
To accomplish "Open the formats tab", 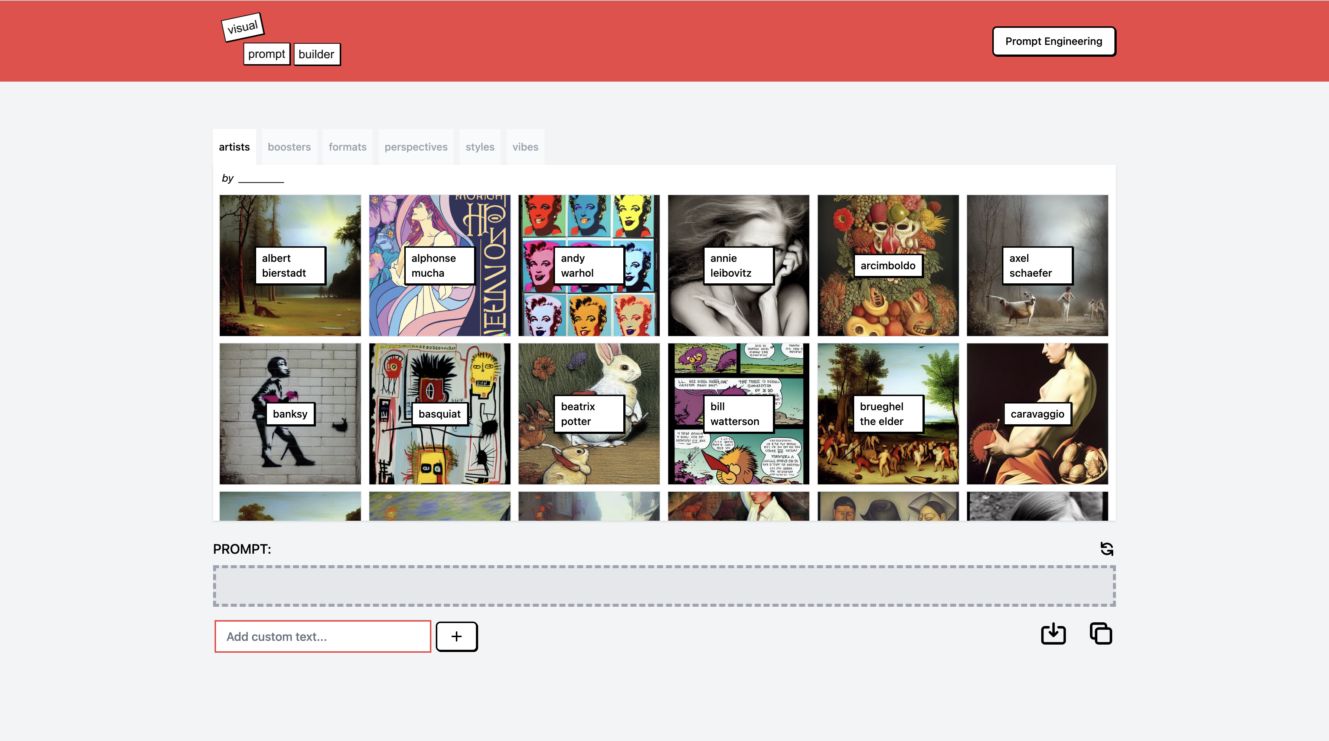I will tap(347, 147).
